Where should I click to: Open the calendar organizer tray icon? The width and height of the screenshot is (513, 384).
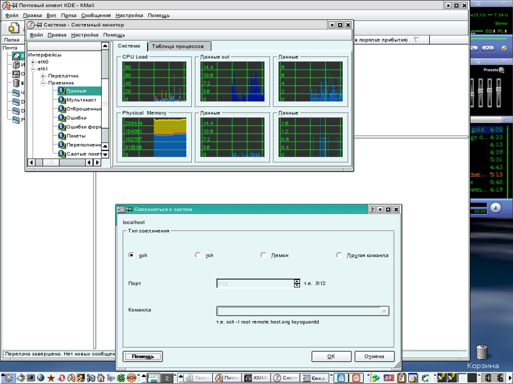click(413, 378)
